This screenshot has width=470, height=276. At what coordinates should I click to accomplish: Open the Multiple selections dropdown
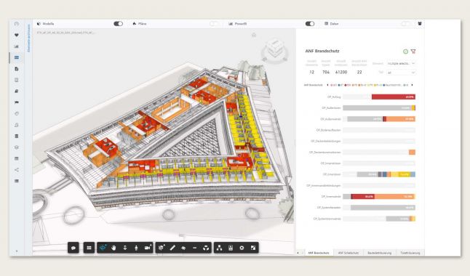(401, 63)
